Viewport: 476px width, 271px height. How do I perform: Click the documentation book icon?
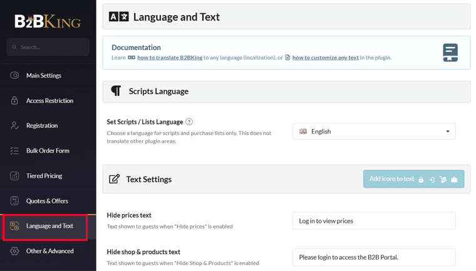450,53
